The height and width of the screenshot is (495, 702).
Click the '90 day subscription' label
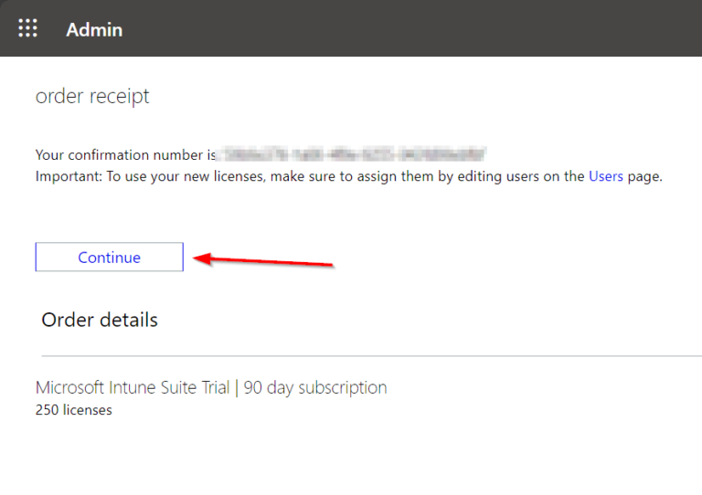(x=315, y=387)
